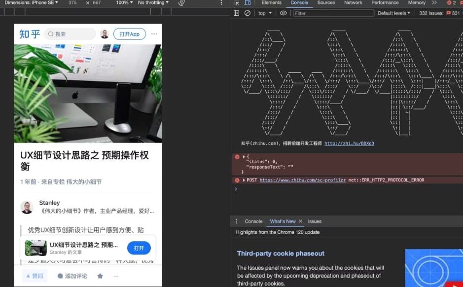
Task: Open the Zhihu header more options menu
Action: click(154, 34)
